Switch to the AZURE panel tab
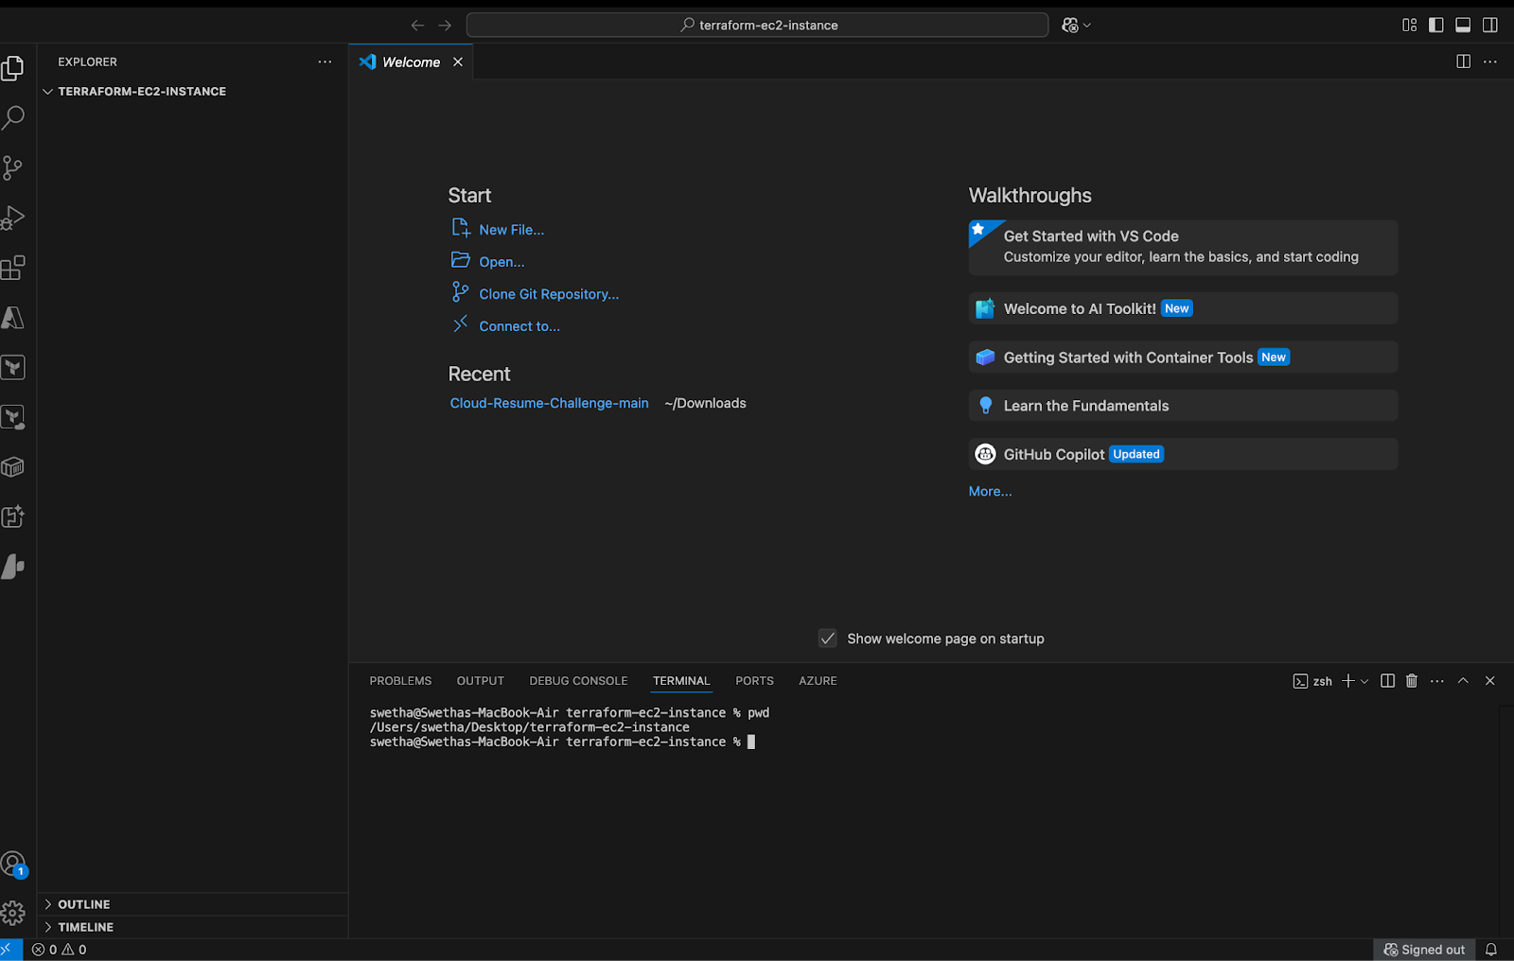This screenshot has height=961, width=1514. (818, 681)
